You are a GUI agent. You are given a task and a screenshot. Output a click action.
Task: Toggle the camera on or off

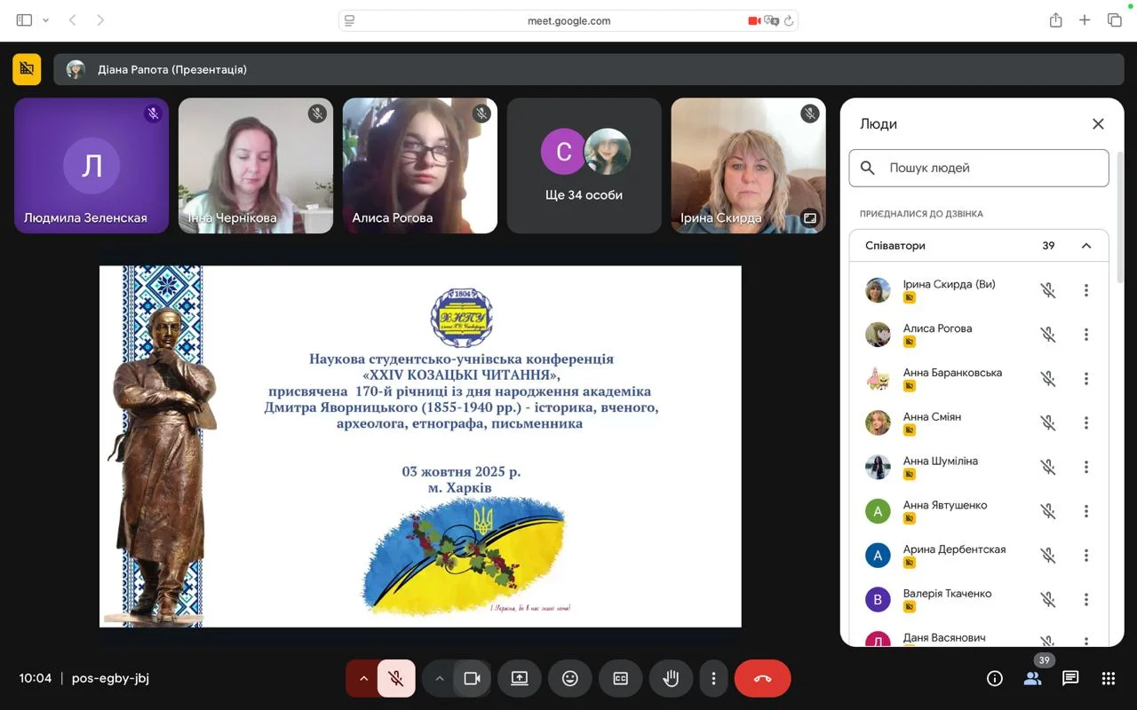472,679
